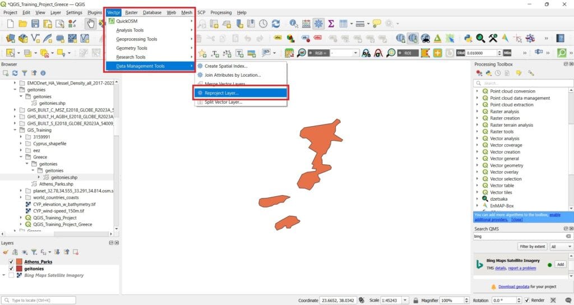Expand Raster analysis group in Processing Toolbox
Image resolution: width=574 pixels, height=305 pixels.
click(x=477, y=112)
